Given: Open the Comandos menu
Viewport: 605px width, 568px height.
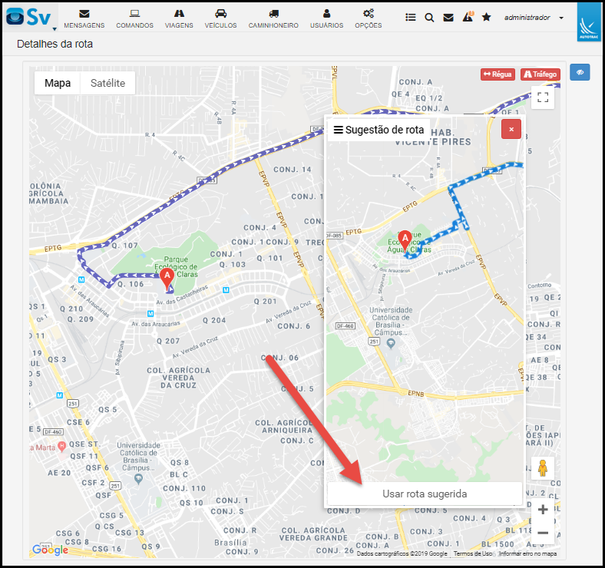Looking at the screenshot, I should pyautogui.click(x=134, y=18).
